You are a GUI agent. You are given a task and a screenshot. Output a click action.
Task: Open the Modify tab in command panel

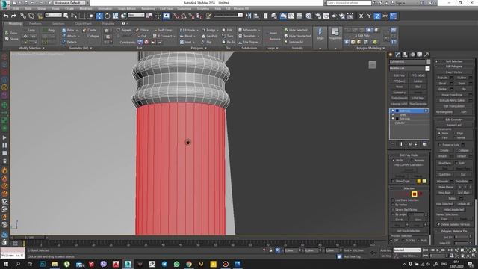click(x=398, y=55)
